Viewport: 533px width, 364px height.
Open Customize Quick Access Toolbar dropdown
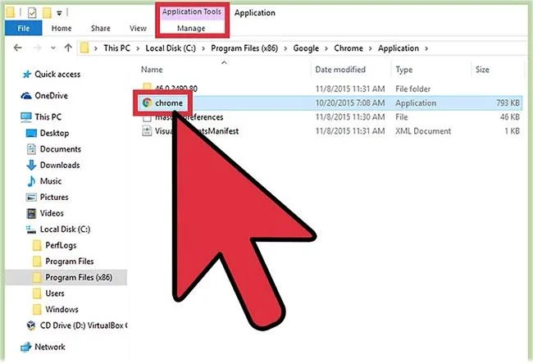pyautogui.click(x=59, y=14)
